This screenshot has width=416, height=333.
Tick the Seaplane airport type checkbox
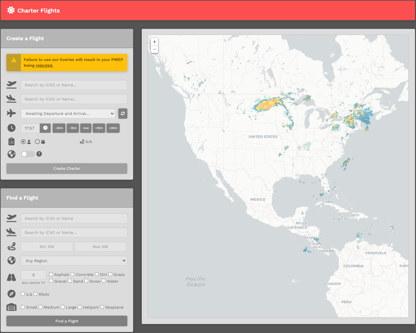(102, 307)
